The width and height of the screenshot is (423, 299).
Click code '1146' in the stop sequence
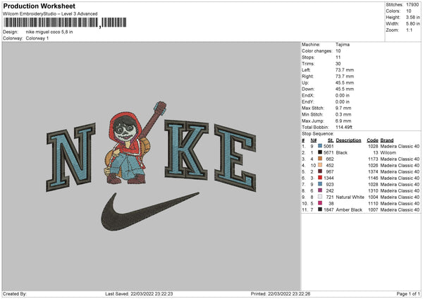pos(373,178)
